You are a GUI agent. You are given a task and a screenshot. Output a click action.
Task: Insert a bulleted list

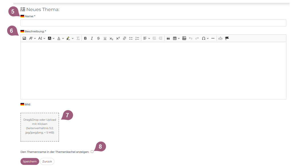[x=131, y=38]
